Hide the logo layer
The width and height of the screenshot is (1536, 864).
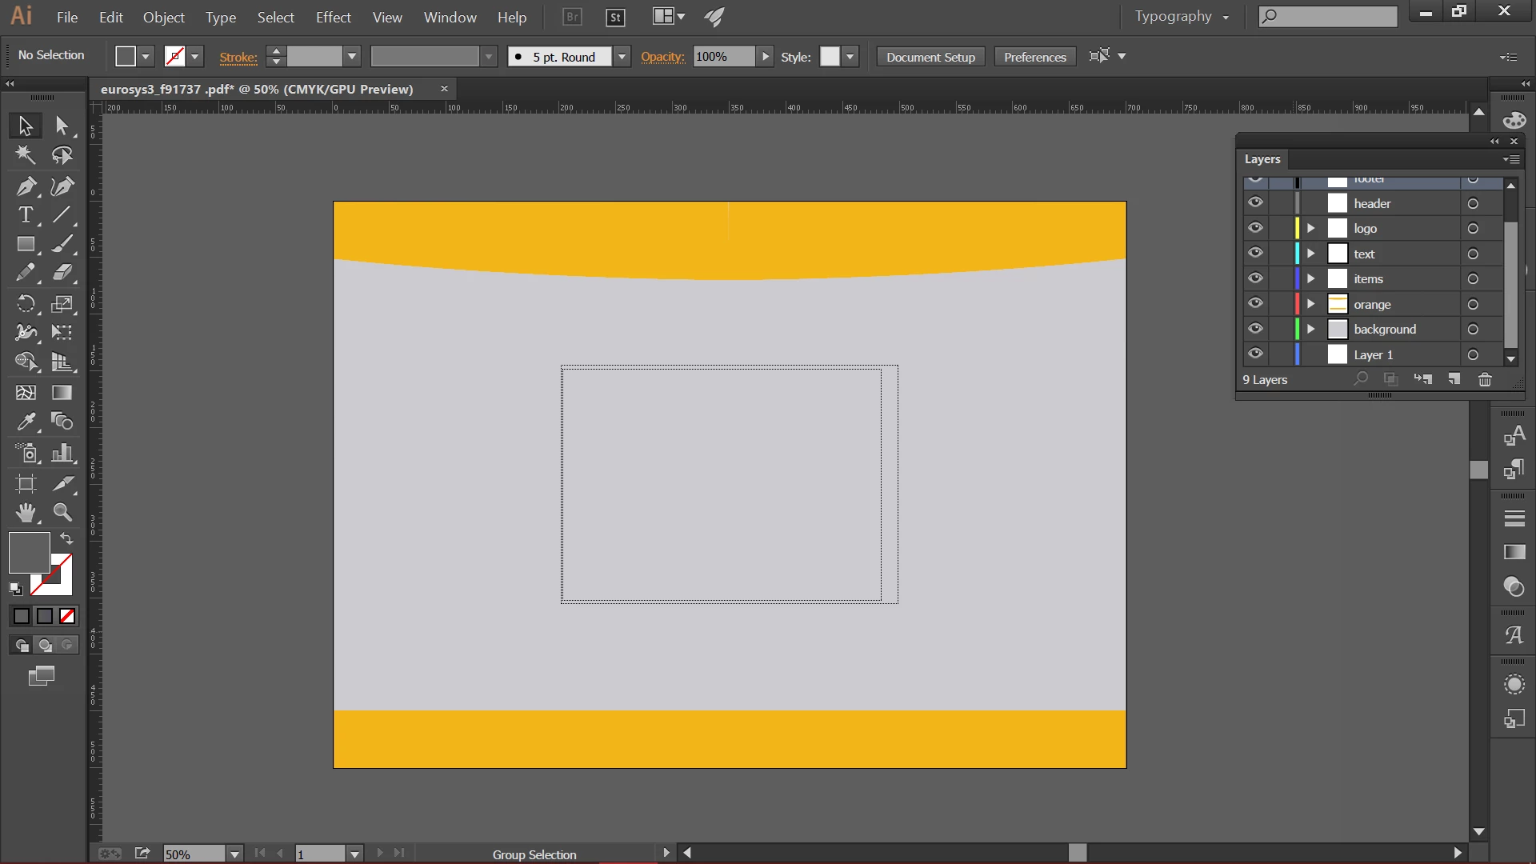(x=1255, y=228)
